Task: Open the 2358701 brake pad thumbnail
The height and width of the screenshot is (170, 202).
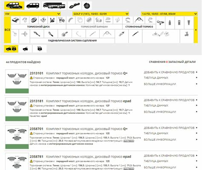Action: pos(17,137)
